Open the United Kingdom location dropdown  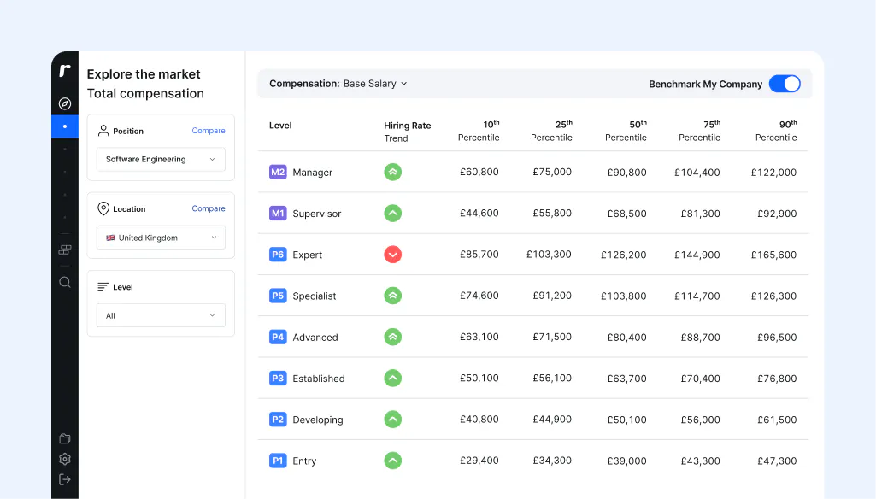pos(161,238)
